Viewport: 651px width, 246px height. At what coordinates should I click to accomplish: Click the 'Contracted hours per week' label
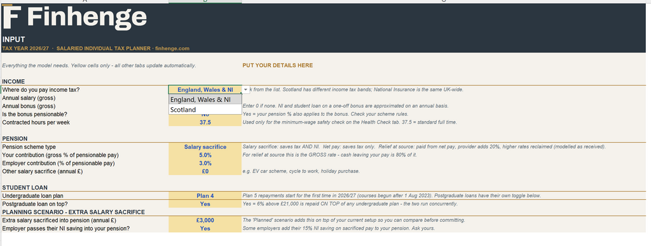36,122
